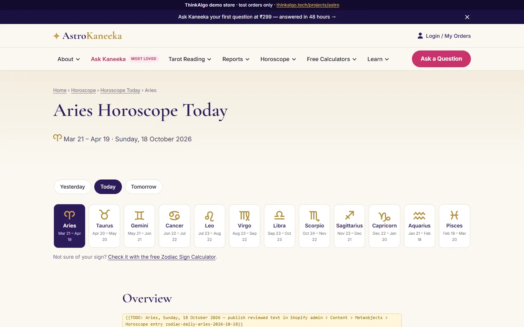Image resolution: width=524 pixels, height=327 pixels.
Task: Click the Aries Horoscope Today heading
Action: point(140,111)
